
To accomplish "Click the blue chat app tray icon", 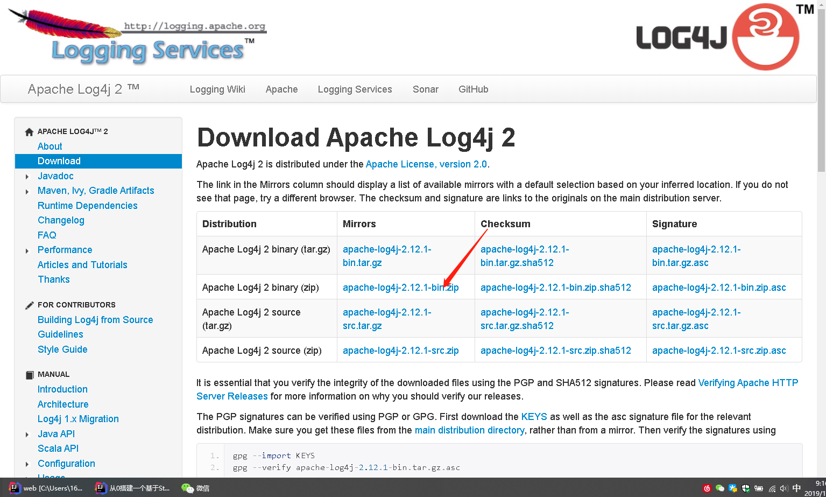I will [x=733, y=488].
